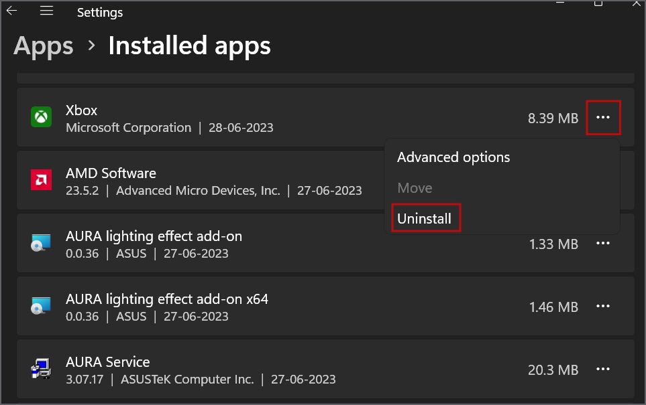The width and height of the screenshot is (646, 405).
Task: Open the navigation back arrow
Action: [11, 11]
